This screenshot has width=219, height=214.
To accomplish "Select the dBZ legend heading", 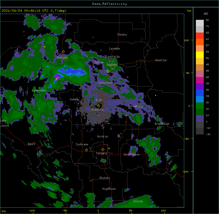I will point(206,13).
